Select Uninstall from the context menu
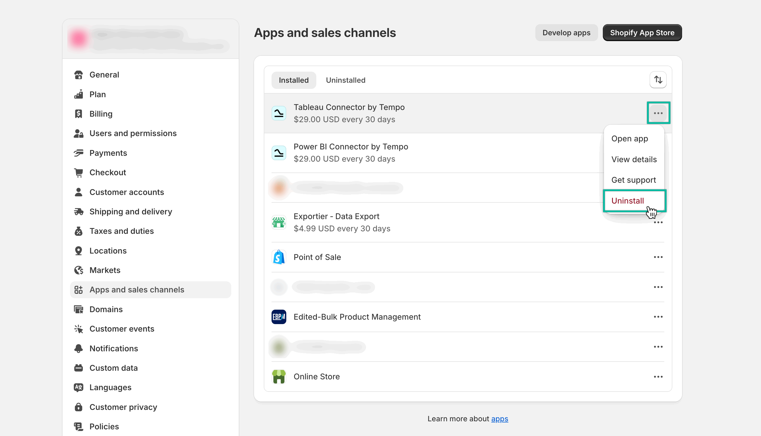The image size is (761, 436). coord(628,201)
